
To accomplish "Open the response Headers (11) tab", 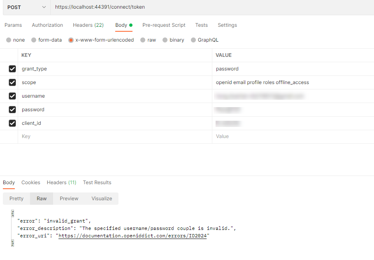I will (62, 183).
